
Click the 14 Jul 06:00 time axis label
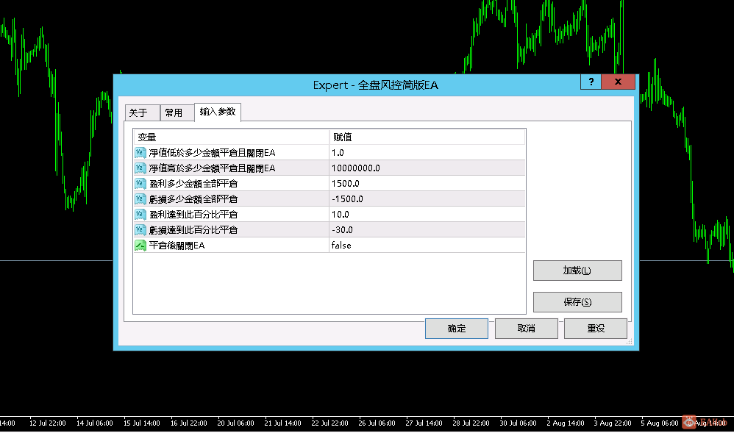(95, 423)
